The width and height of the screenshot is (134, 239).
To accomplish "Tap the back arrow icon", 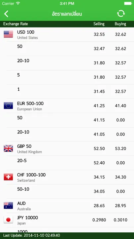I will 6,14.
